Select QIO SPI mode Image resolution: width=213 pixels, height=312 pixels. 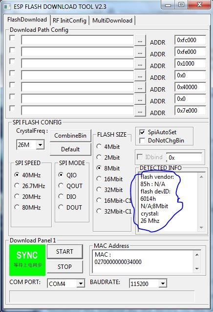67,175
